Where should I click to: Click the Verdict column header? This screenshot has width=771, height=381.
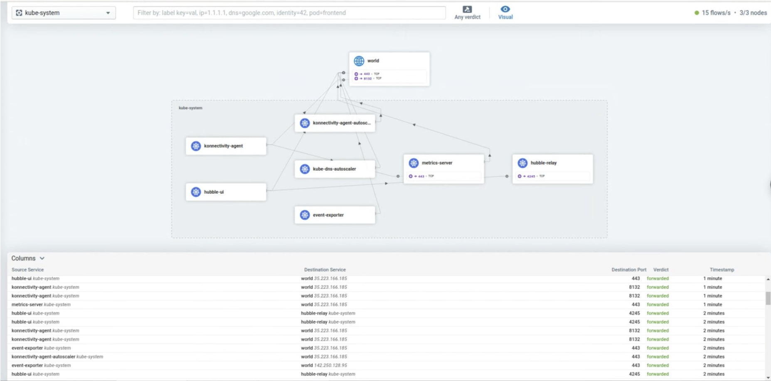pyautogui.click(x=661, y=269)
